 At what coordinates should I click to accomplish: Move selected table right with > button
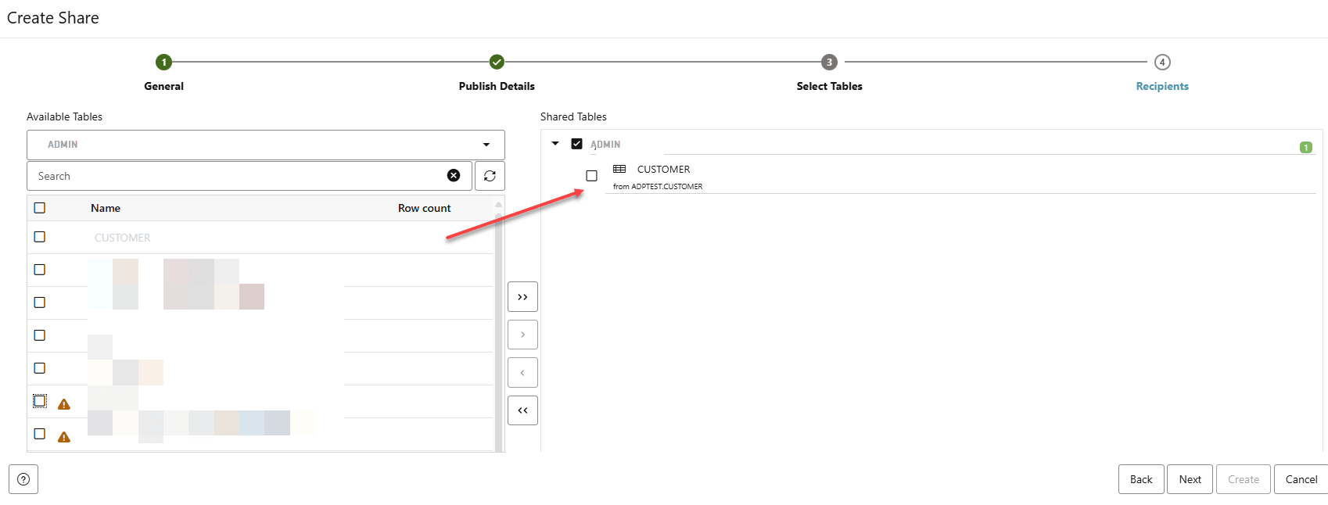click(522, 335)
